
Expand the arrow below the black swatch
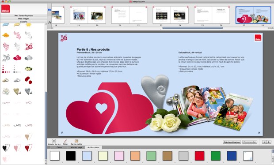78,162
